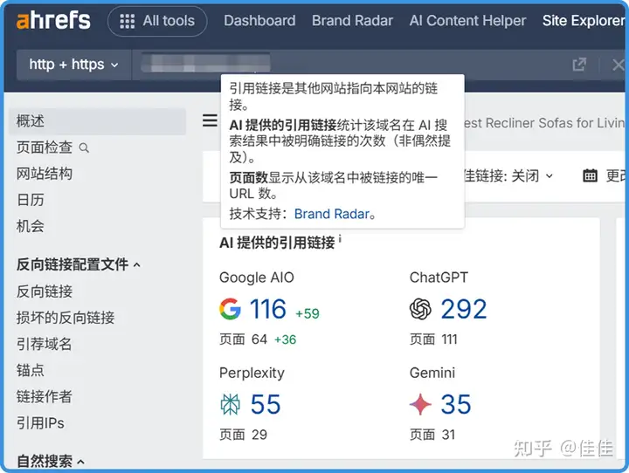Select 概述 in the sidebar
Screen dimensions: 629x473
point(98,121)
